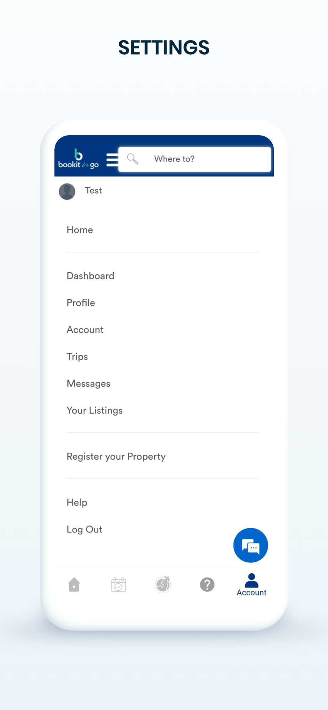Screen dimensions: 328x710
Task: Tap the magnifying glass search icon
Action: click(x=132, y=159)
